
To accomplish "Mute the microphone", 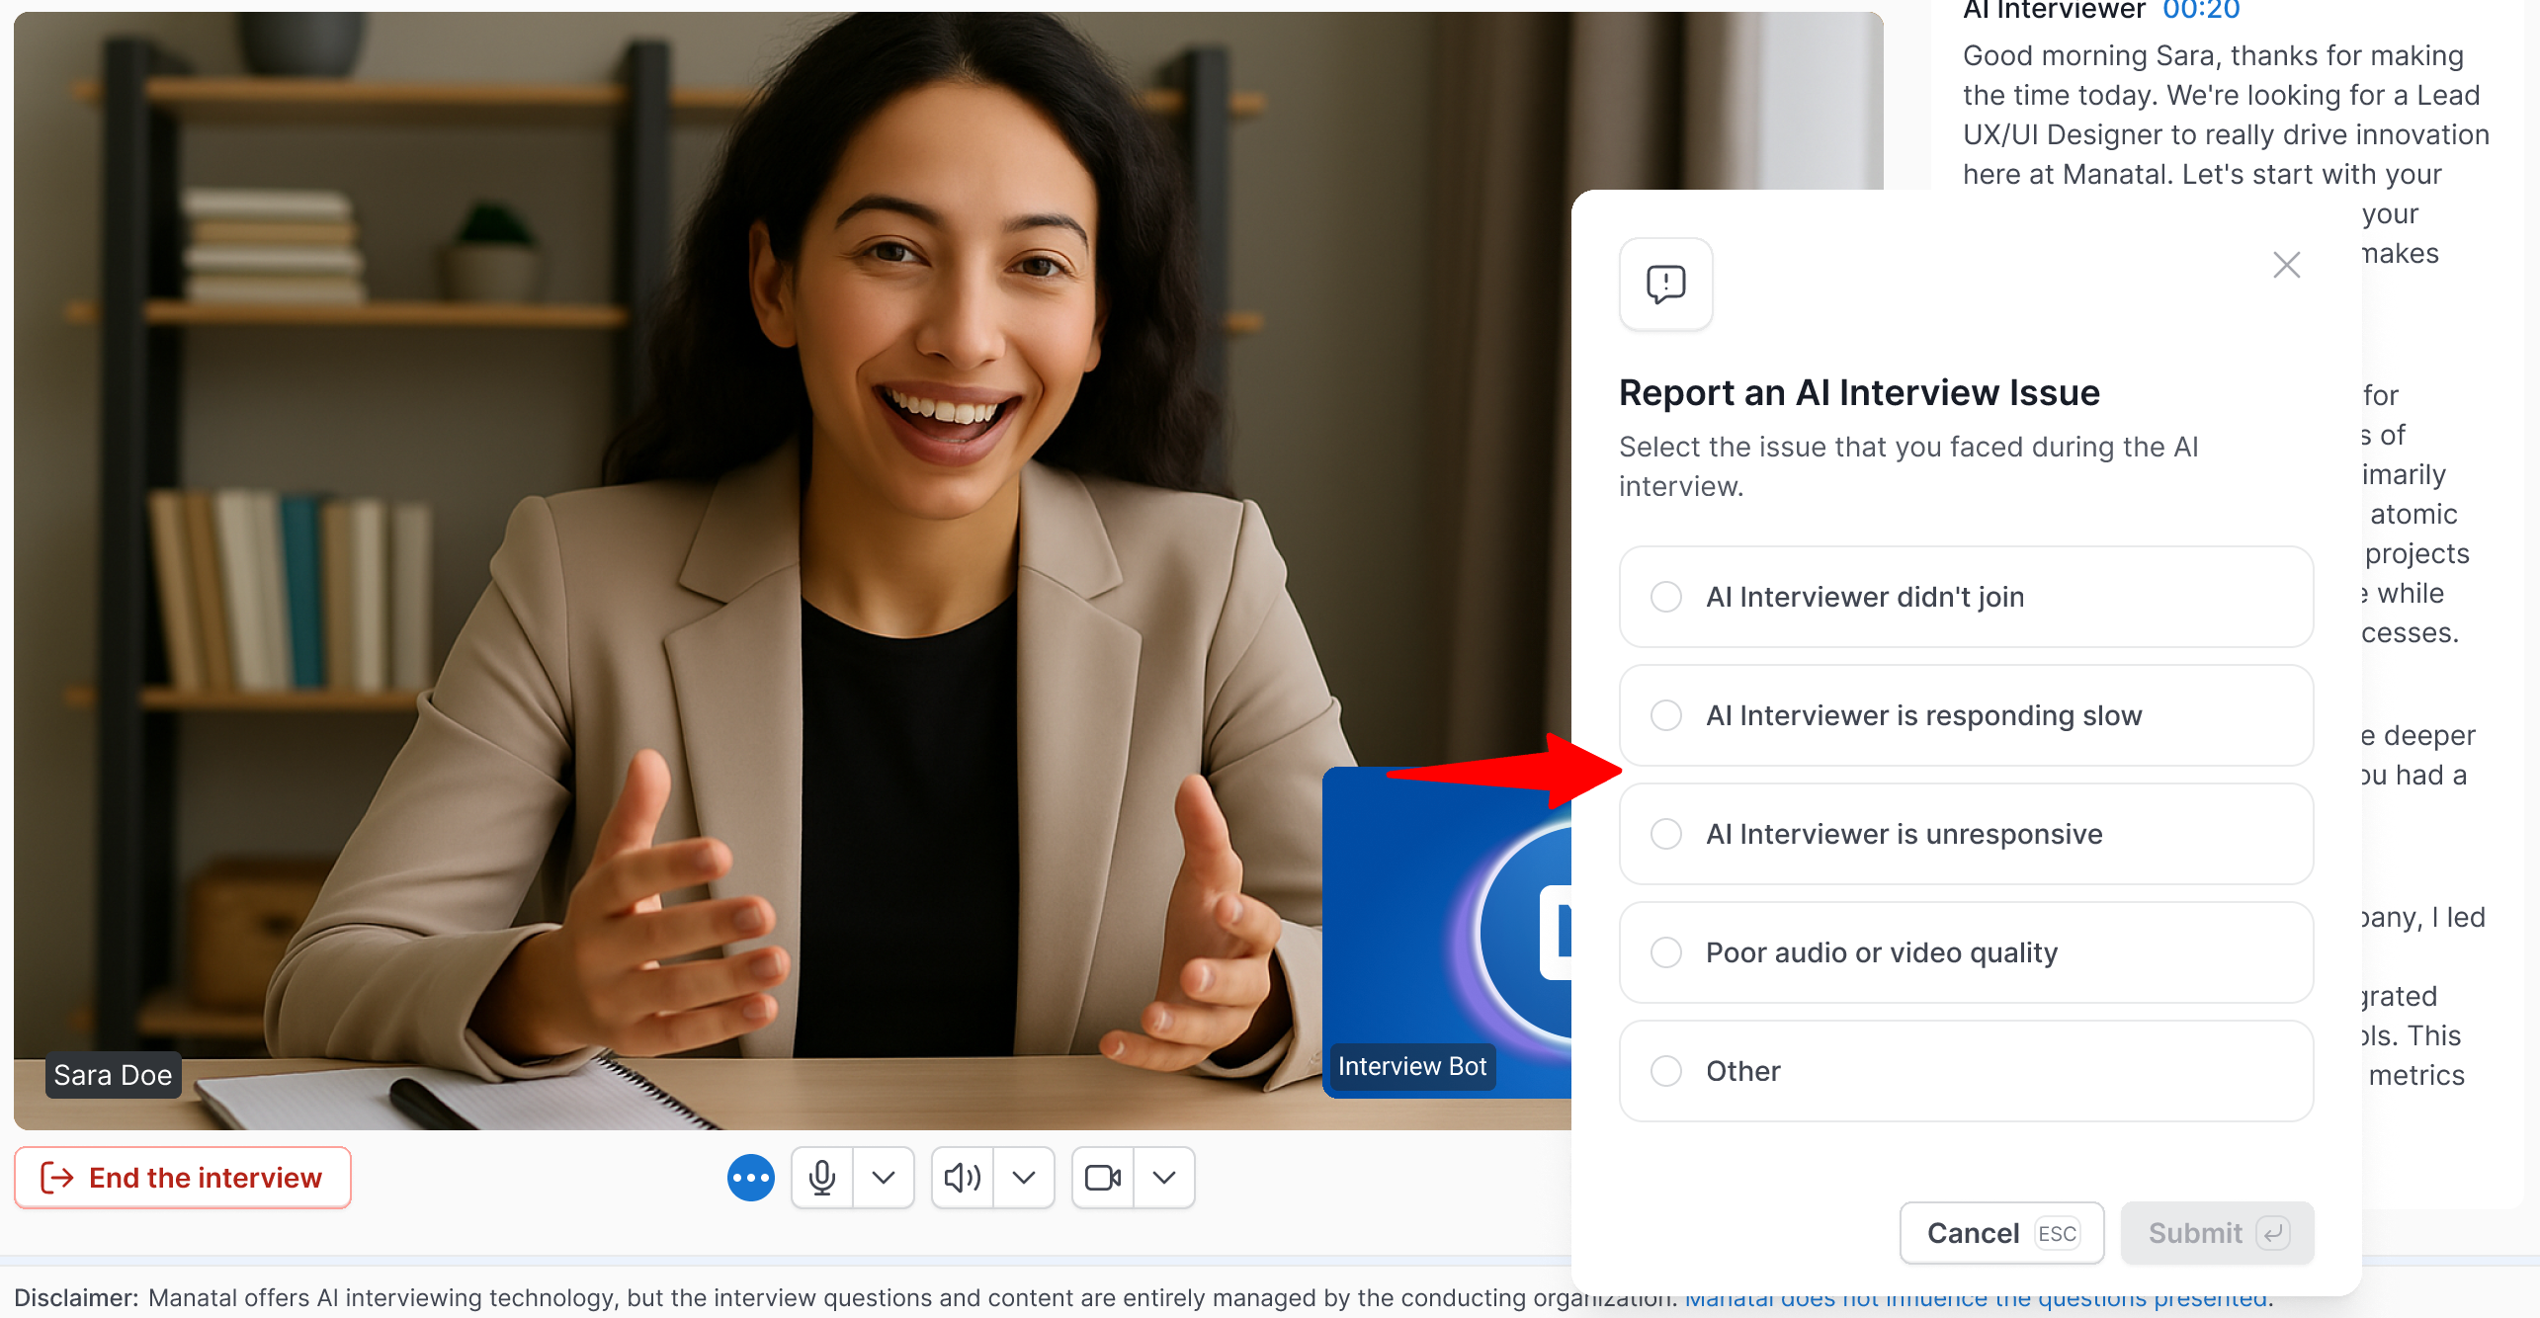I will pos(822,1178).
